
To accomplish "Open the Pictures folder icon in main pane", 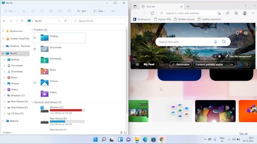I will pyautogui.click(x=45, y=82).
